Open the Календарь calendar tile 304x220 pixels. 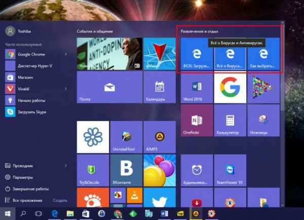click(160, 87)
